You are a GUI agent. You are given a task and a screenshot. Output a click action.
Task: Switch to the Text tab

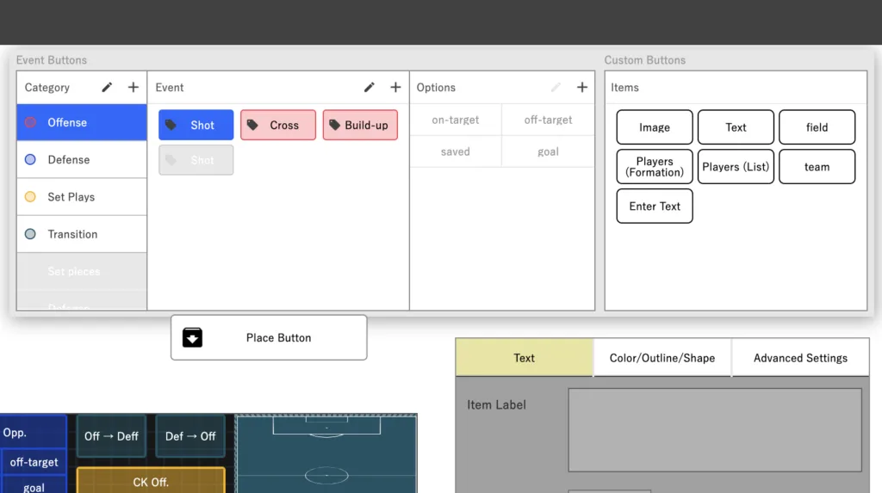coord(525,358)
